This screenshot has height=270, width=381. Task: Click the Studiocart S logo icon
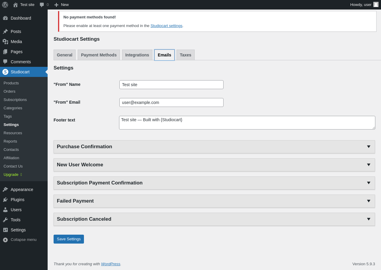[5, 72]
